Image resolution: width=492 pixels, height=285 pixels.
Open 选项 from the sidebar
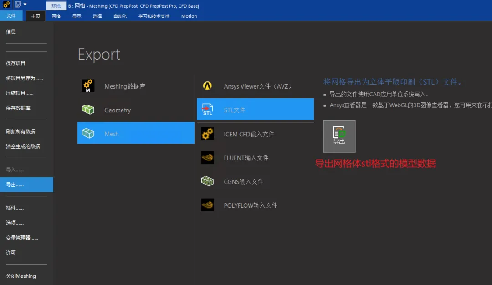coord(15,223)
